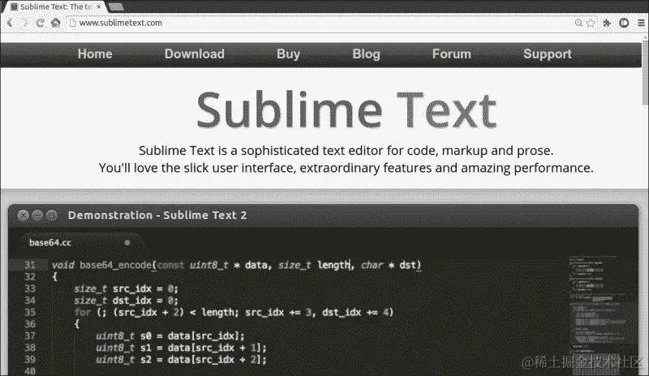Open the browser home page icon
The width and height of the screenshot is (649, 376).
pos(55,23)
